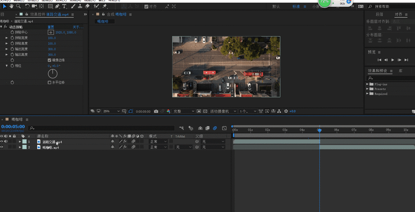
Task: Click the reset exposure icon
Action: click(286, 111)
